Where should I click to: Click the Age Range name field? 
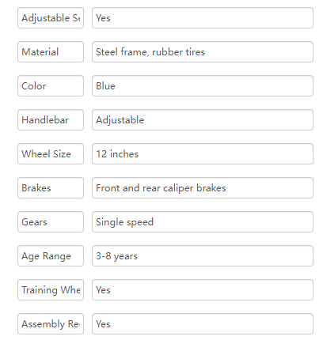(x=51, y=256)
